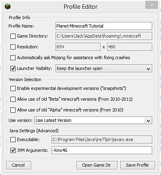Click the Profile Name: label
This screenshot has width=161, height=175.
pyautogui.click(x=21, y=26)
